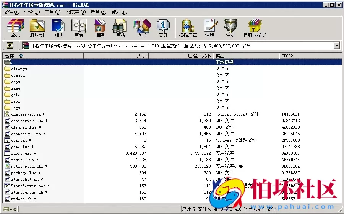The height and width of the screenshot is (214, 344).
Task: Sort by the 名称 column header
Action: [43, 56]
